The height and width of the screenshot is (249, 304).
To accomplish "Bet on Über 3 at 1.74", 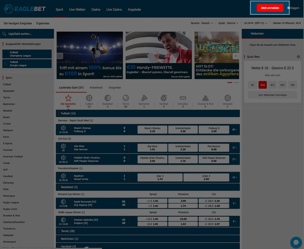I will 160,177.
